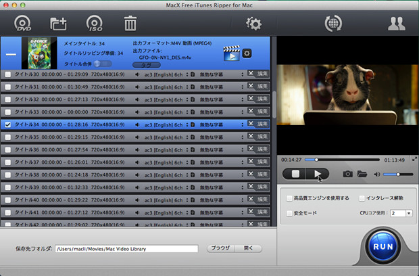Click the G-Force DVD cover thumbnail
Image resolution: width=419 pixels, height=276 pixels.
(x=39, y=53)
